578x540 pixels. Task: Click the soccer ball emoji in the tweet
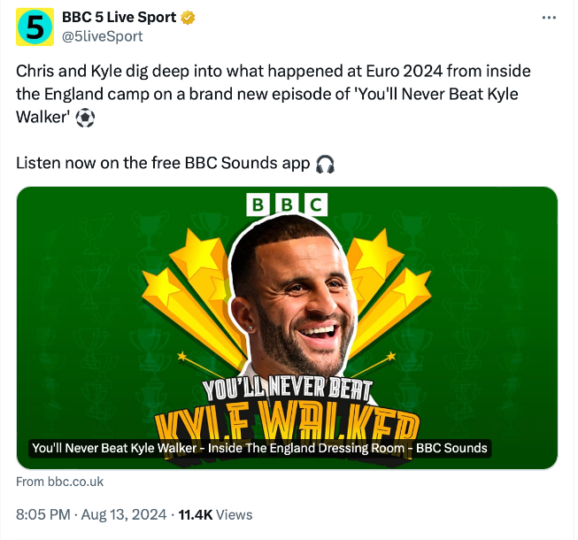click(x=85, y=117)
